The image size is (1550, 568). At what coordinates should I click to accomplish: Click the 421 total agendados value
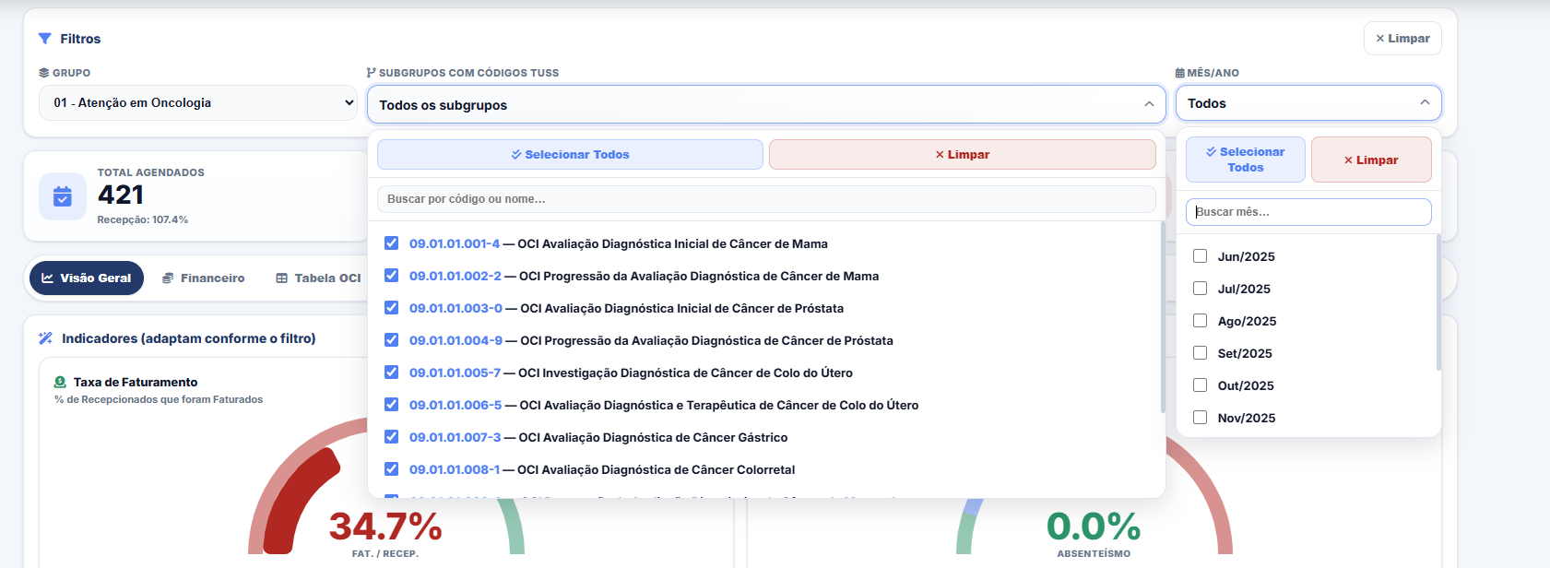[x=121, y=195]
